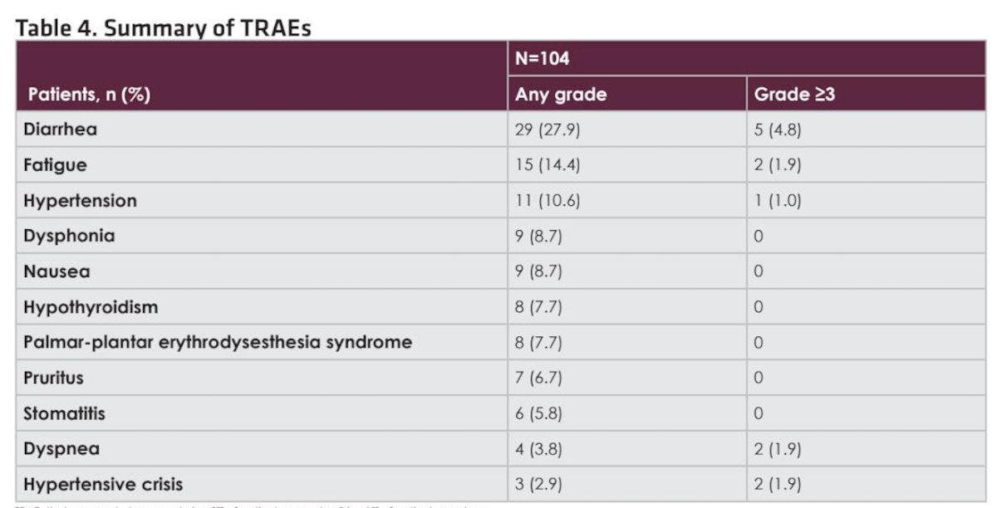997x508 pixels.
Task: Click the Hypertension row label
Action: coord(81,201)
